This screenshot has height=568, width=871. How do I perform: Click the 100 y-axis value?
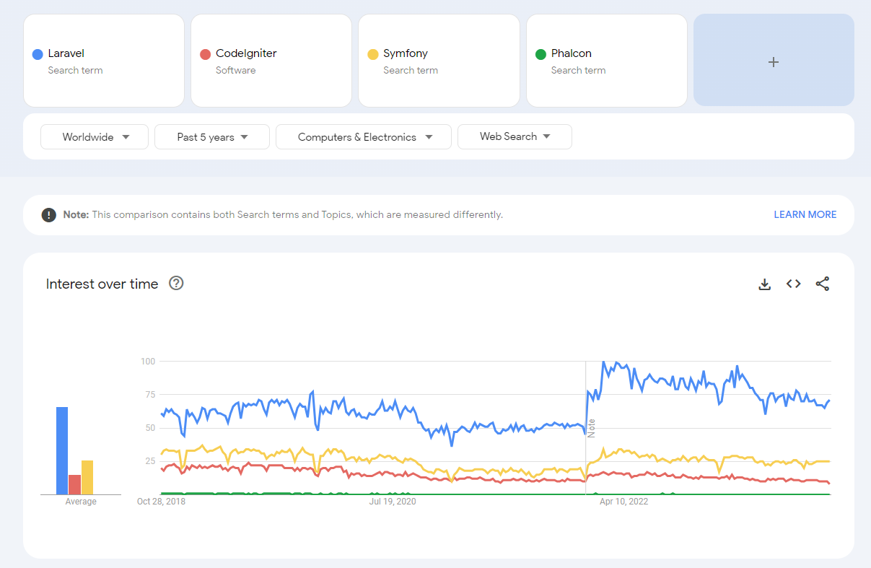tap(148, 361)
